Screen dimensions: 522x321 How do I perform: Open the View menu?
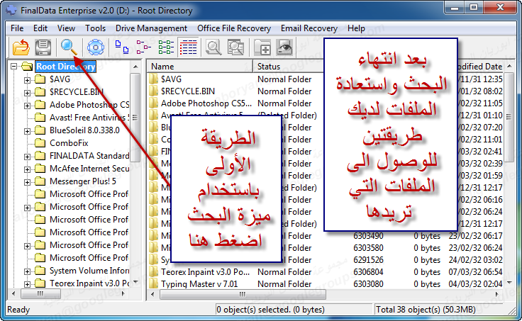(66, 28)
